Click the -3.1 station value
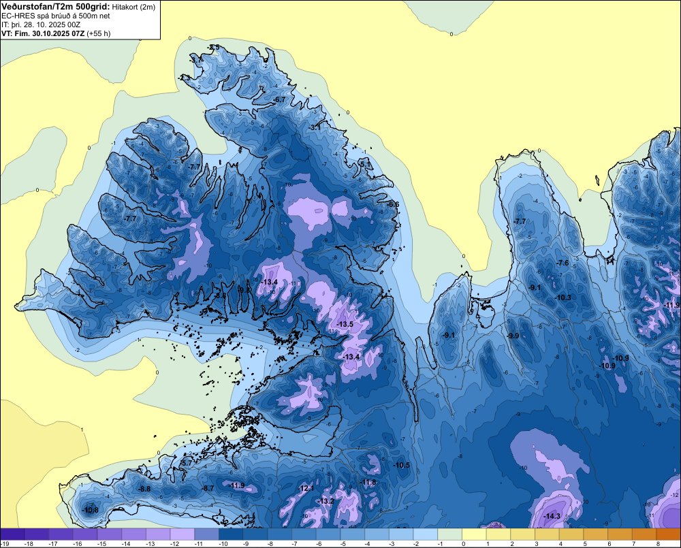 314,128
